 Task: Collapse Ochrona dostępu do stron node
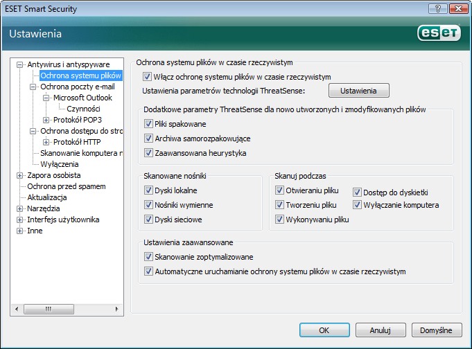33,131
